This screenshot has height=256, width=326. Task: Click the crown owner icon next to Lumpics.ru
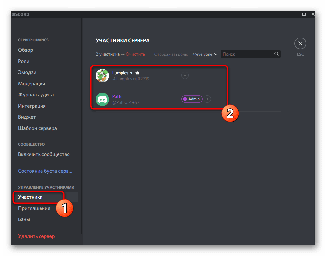pyautogui.click(x=137, y=73)
